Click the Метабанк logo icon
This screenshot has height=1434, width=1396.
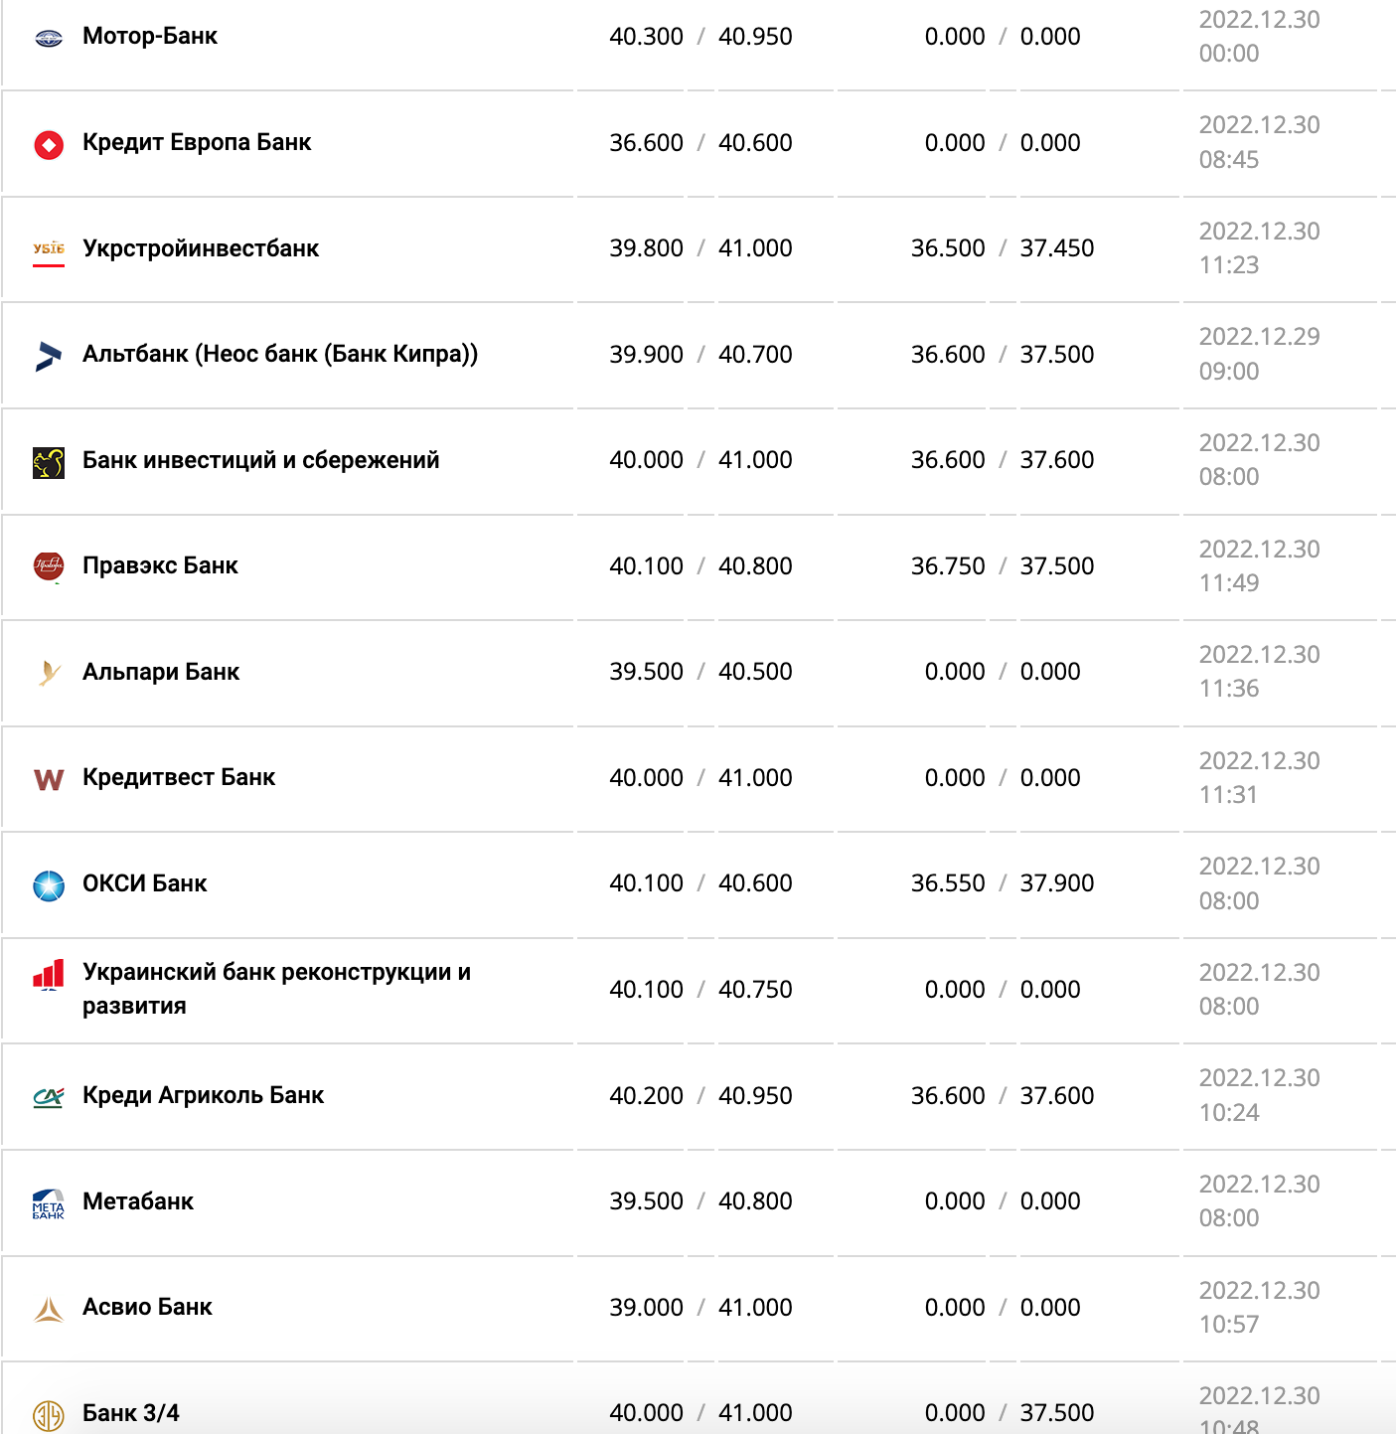point(48,1203)
